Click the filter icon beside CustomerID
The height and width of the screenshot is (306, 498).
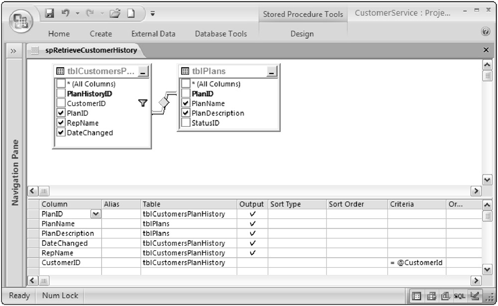[142, 103]
